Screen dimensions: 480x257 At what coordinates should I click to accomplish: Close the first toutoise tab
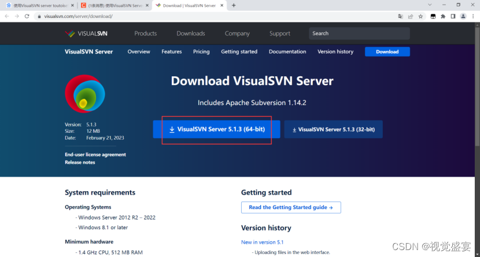[x=72, y=5]
